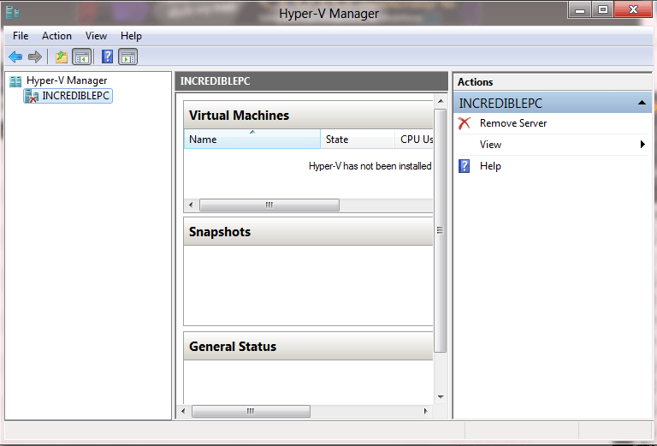Click the INCREDIBLEPC center pane title bar
Viewport: 657px width, 446px height.
click(311, 81)
